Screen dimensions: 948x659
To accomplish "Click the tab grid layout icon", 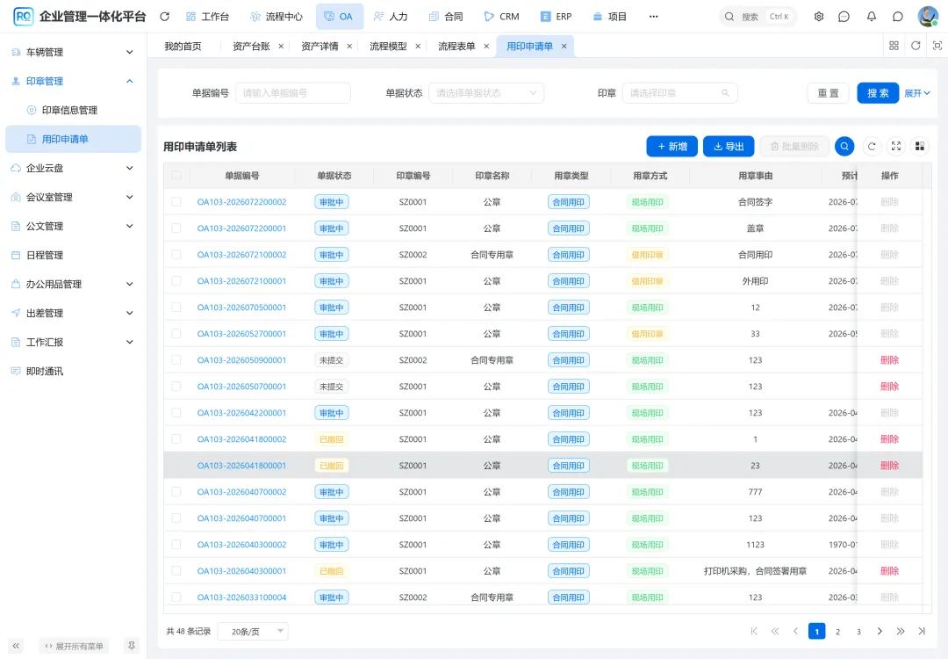I will (894, 46).
